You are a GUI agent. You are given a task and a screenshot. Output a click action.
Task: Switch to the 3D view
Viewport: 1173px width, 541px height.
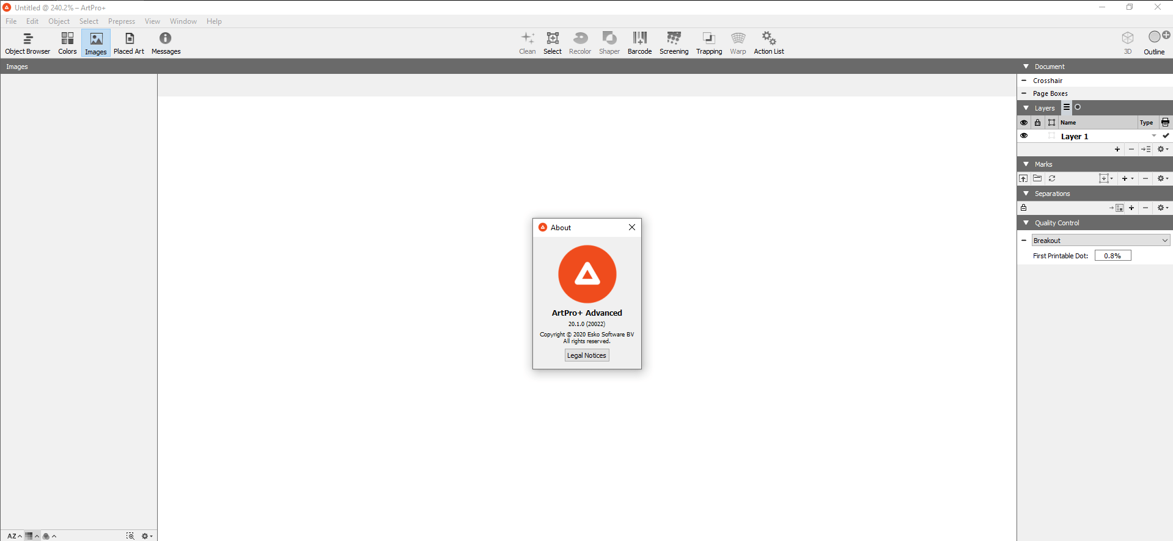[1128, 43]
